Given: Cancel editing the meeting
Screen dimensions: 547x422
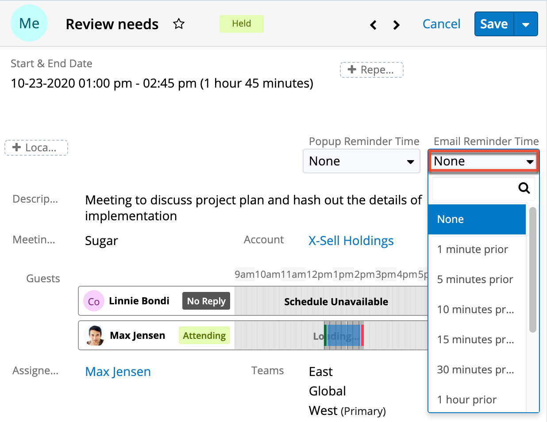Looking at the screenshot, I should coord(441,24).
